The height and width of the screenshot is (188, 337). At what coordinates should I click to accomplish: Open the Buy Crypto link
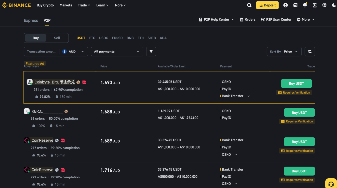point(45,5)
